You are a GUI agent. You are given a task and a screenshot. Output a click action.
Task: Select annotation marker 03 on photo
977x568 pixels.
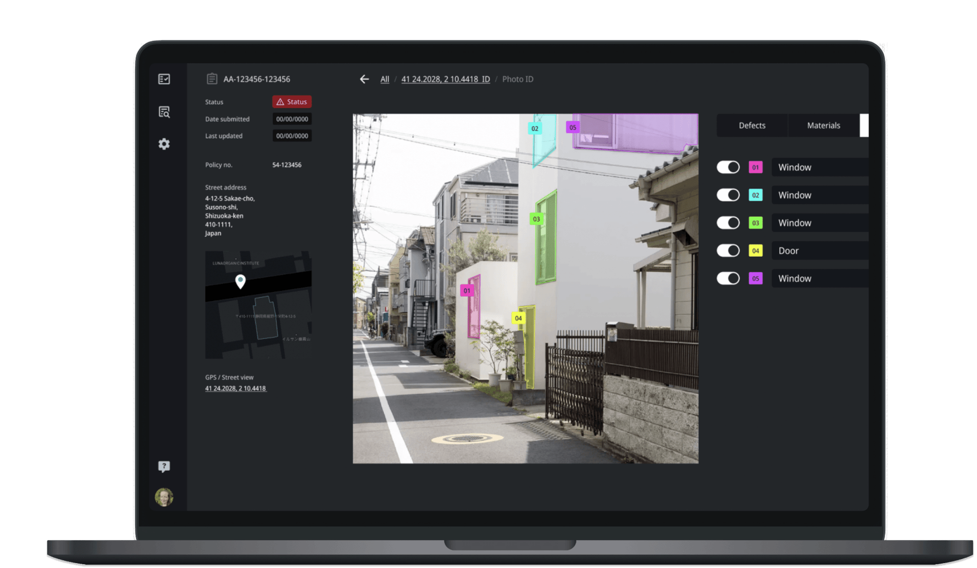[x=536, y=219]
